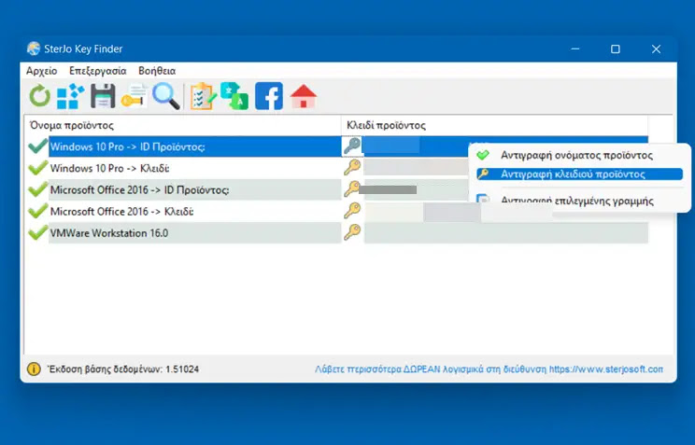This screenshot has width=695, height=445.
Task: Click the blurred key value of VMWare Workstation
Action: pos(505,233)
